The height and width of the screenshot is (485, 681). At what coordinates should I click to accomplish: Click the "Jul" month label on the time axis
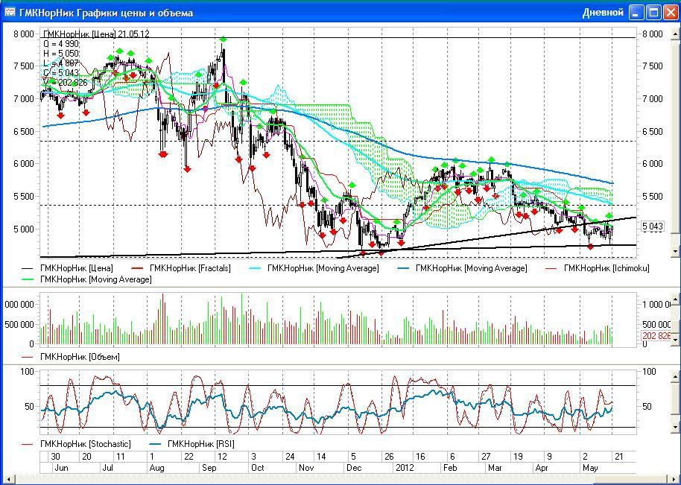(x=107, y=468)
